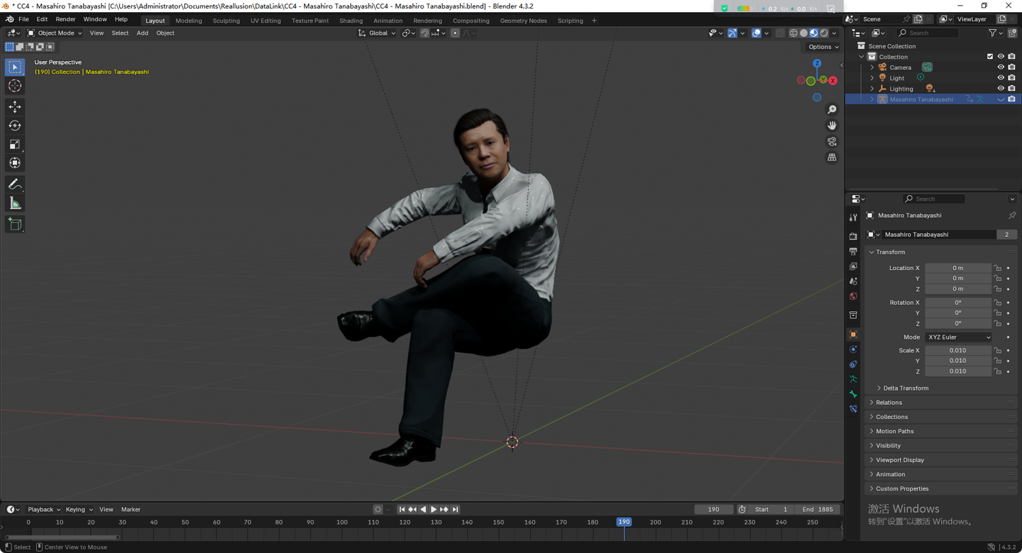
Task: Uncheck the Collection exclude checkbox
Action: click(x=990, y=56)
